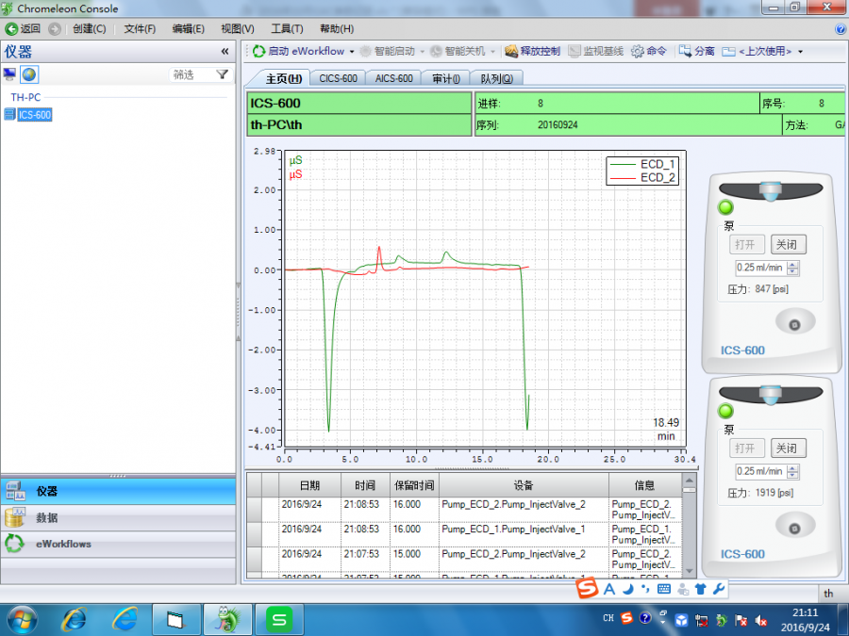
Task: Expand the 智能关机 dropdown arrow
Action: coord(492,52)
